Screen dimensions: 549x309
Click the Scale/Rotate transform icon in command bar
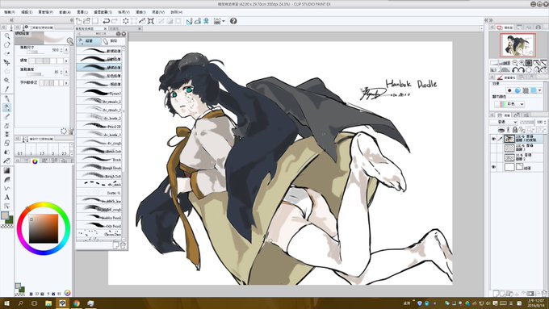[150, 21]
